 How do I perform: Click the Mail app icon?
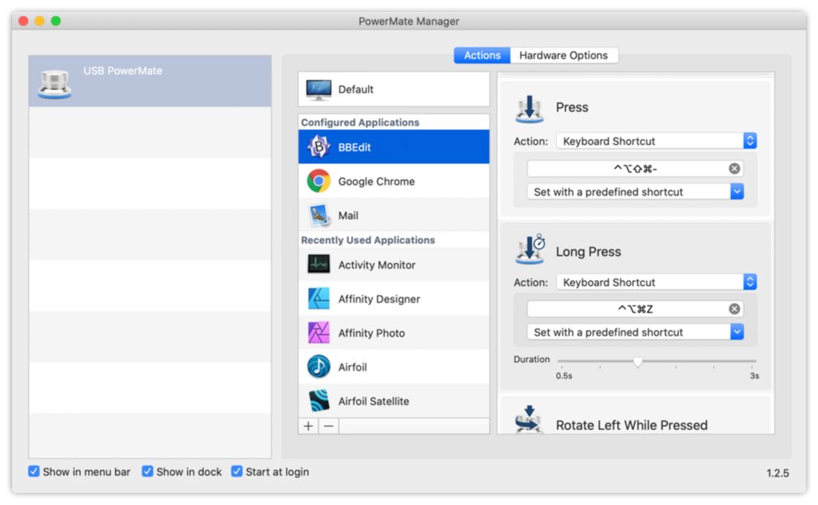(318, 215)
